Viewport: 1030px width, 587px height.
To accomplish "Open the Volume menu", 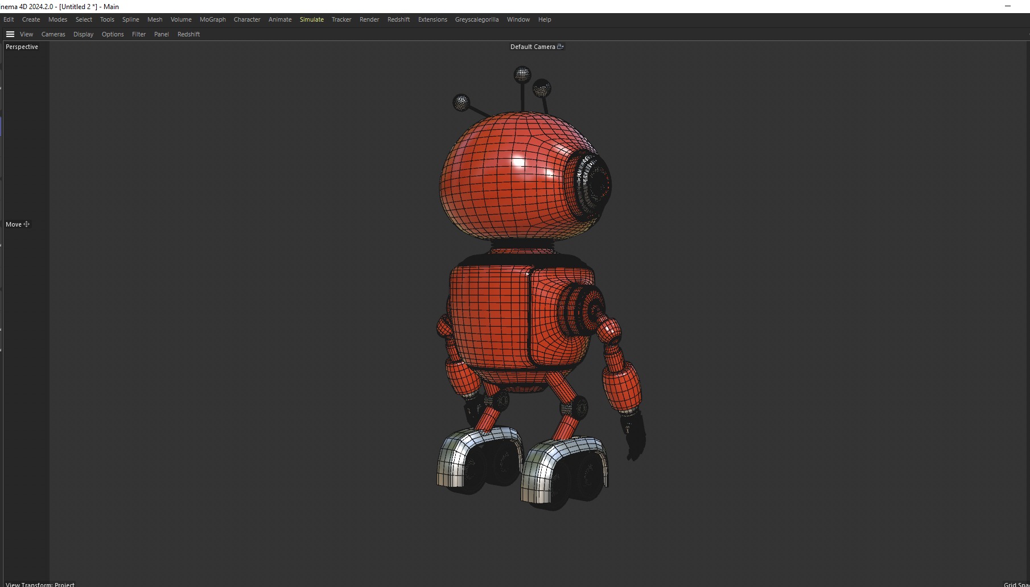I will 181,19.
